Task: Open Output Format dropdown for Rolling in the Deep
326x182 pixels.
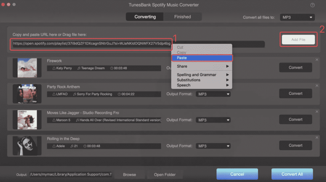Action: click(213, 146)
